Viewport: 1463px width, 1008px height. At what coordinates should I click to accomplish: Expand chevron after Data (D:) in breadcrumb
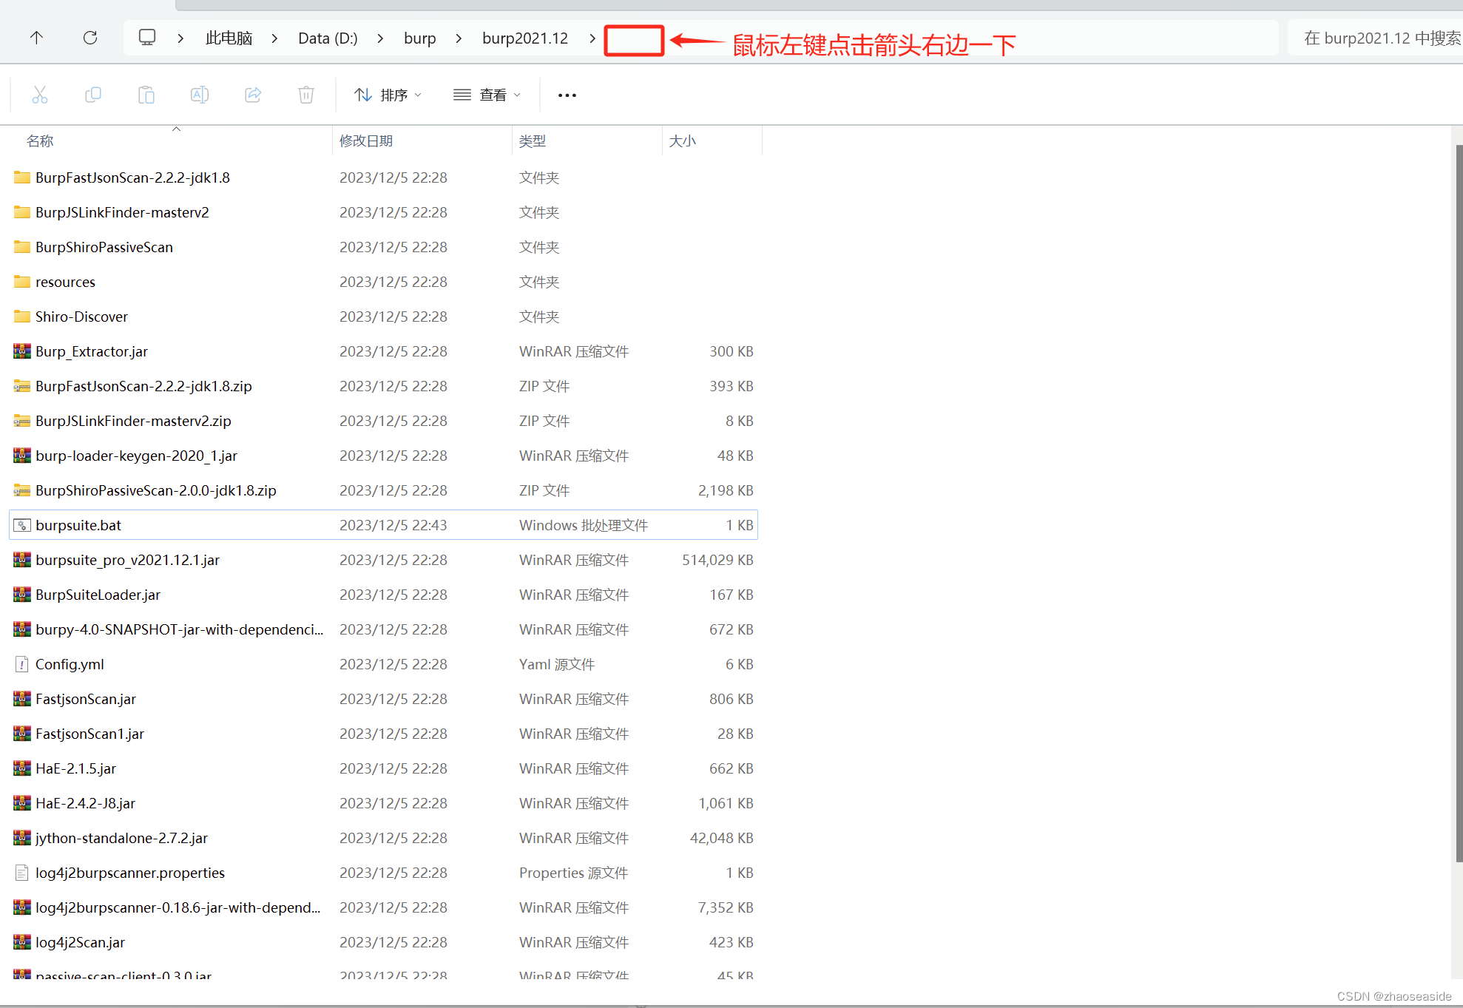coord(380,38)
